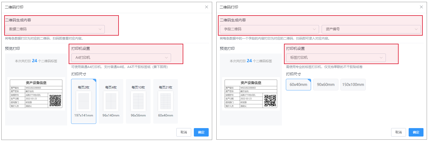Image resolution: width=428 pixels, height=141 pixels.
Task: Close the right 二维码打印 dialog
Action: (x=421, y=7)
